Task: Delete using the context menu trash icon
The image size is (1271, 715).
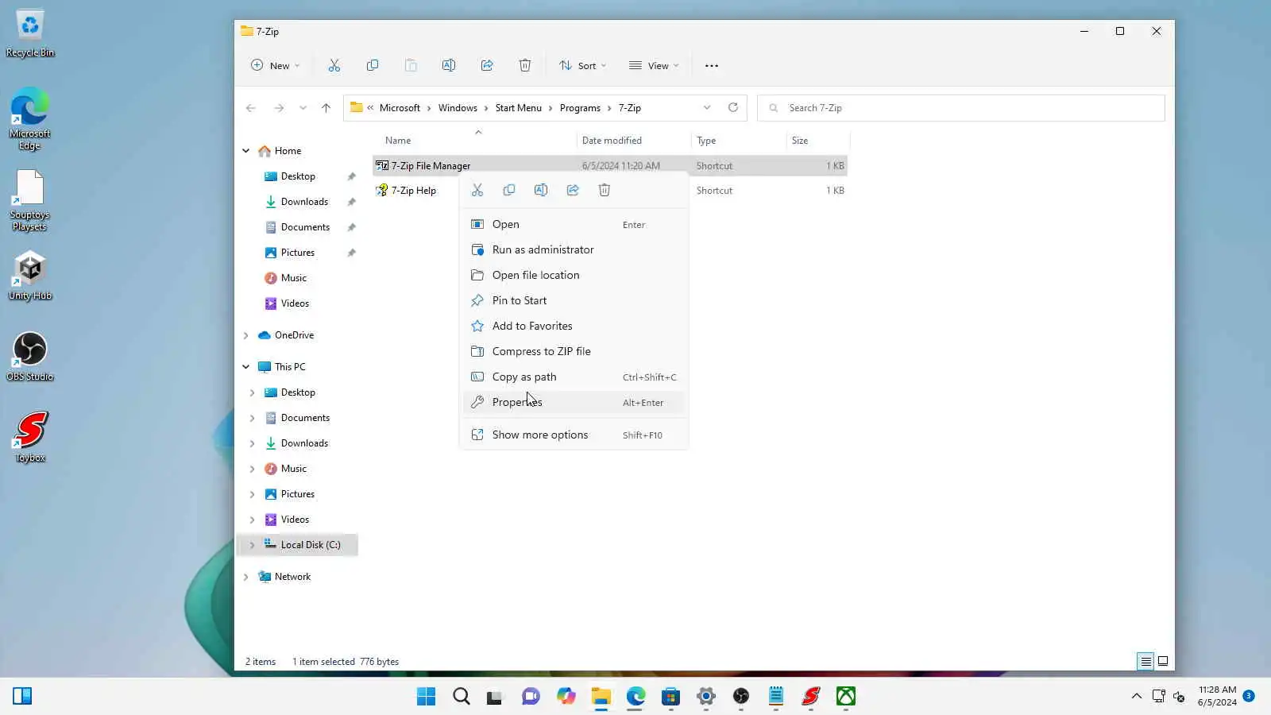Action: pyautogui.click(x=605, y=190)
